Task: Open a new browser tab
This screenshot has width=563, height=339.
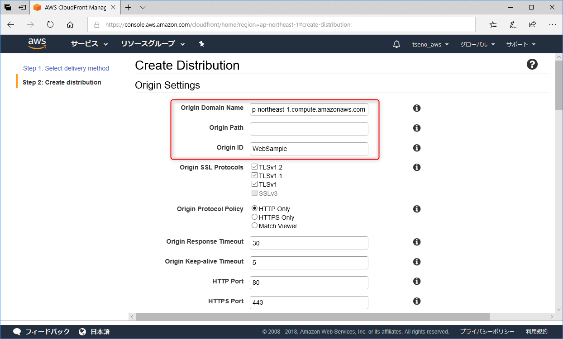Action: (x=129, y=7)
